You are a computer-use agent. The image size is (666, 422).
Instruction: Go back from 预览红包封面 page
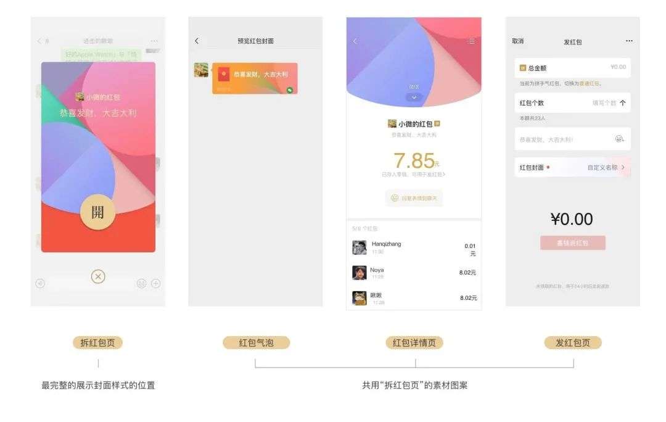pos(197,41)
